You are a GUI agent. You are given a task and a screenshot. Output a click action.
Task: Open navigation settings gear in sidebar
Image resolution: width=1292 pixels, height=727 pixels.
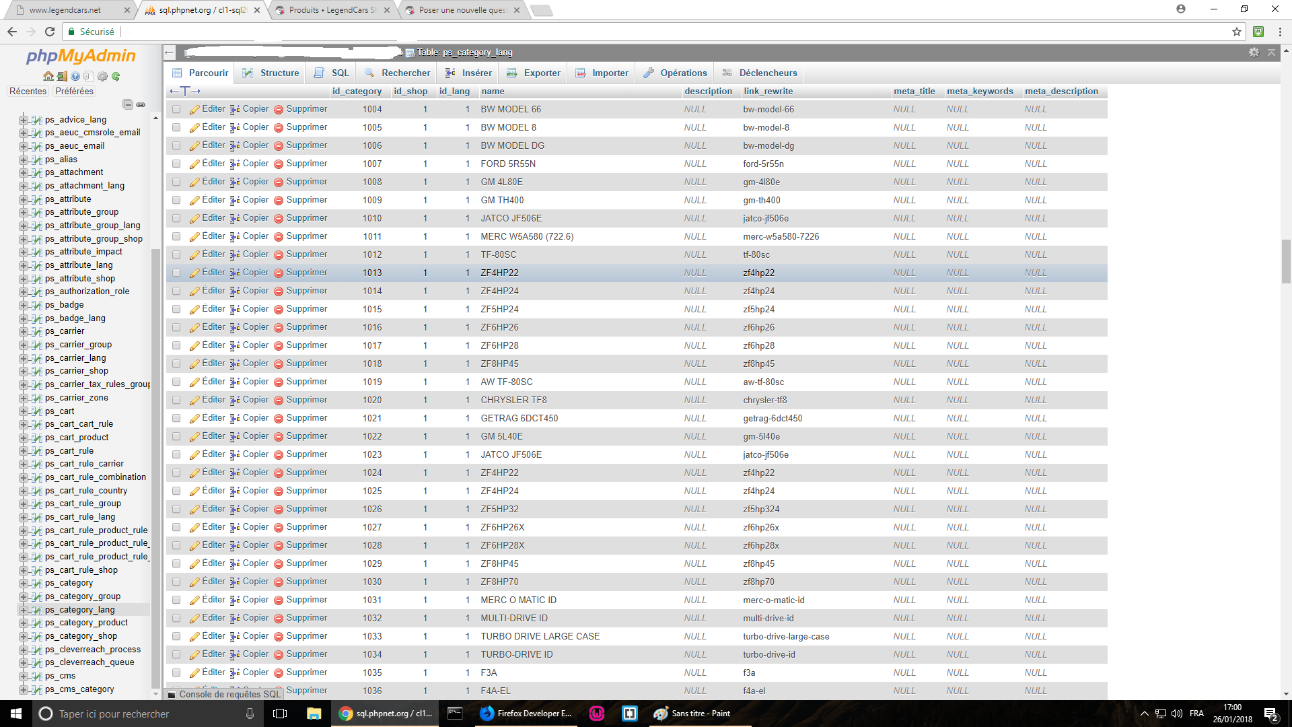tap(102, 77)
